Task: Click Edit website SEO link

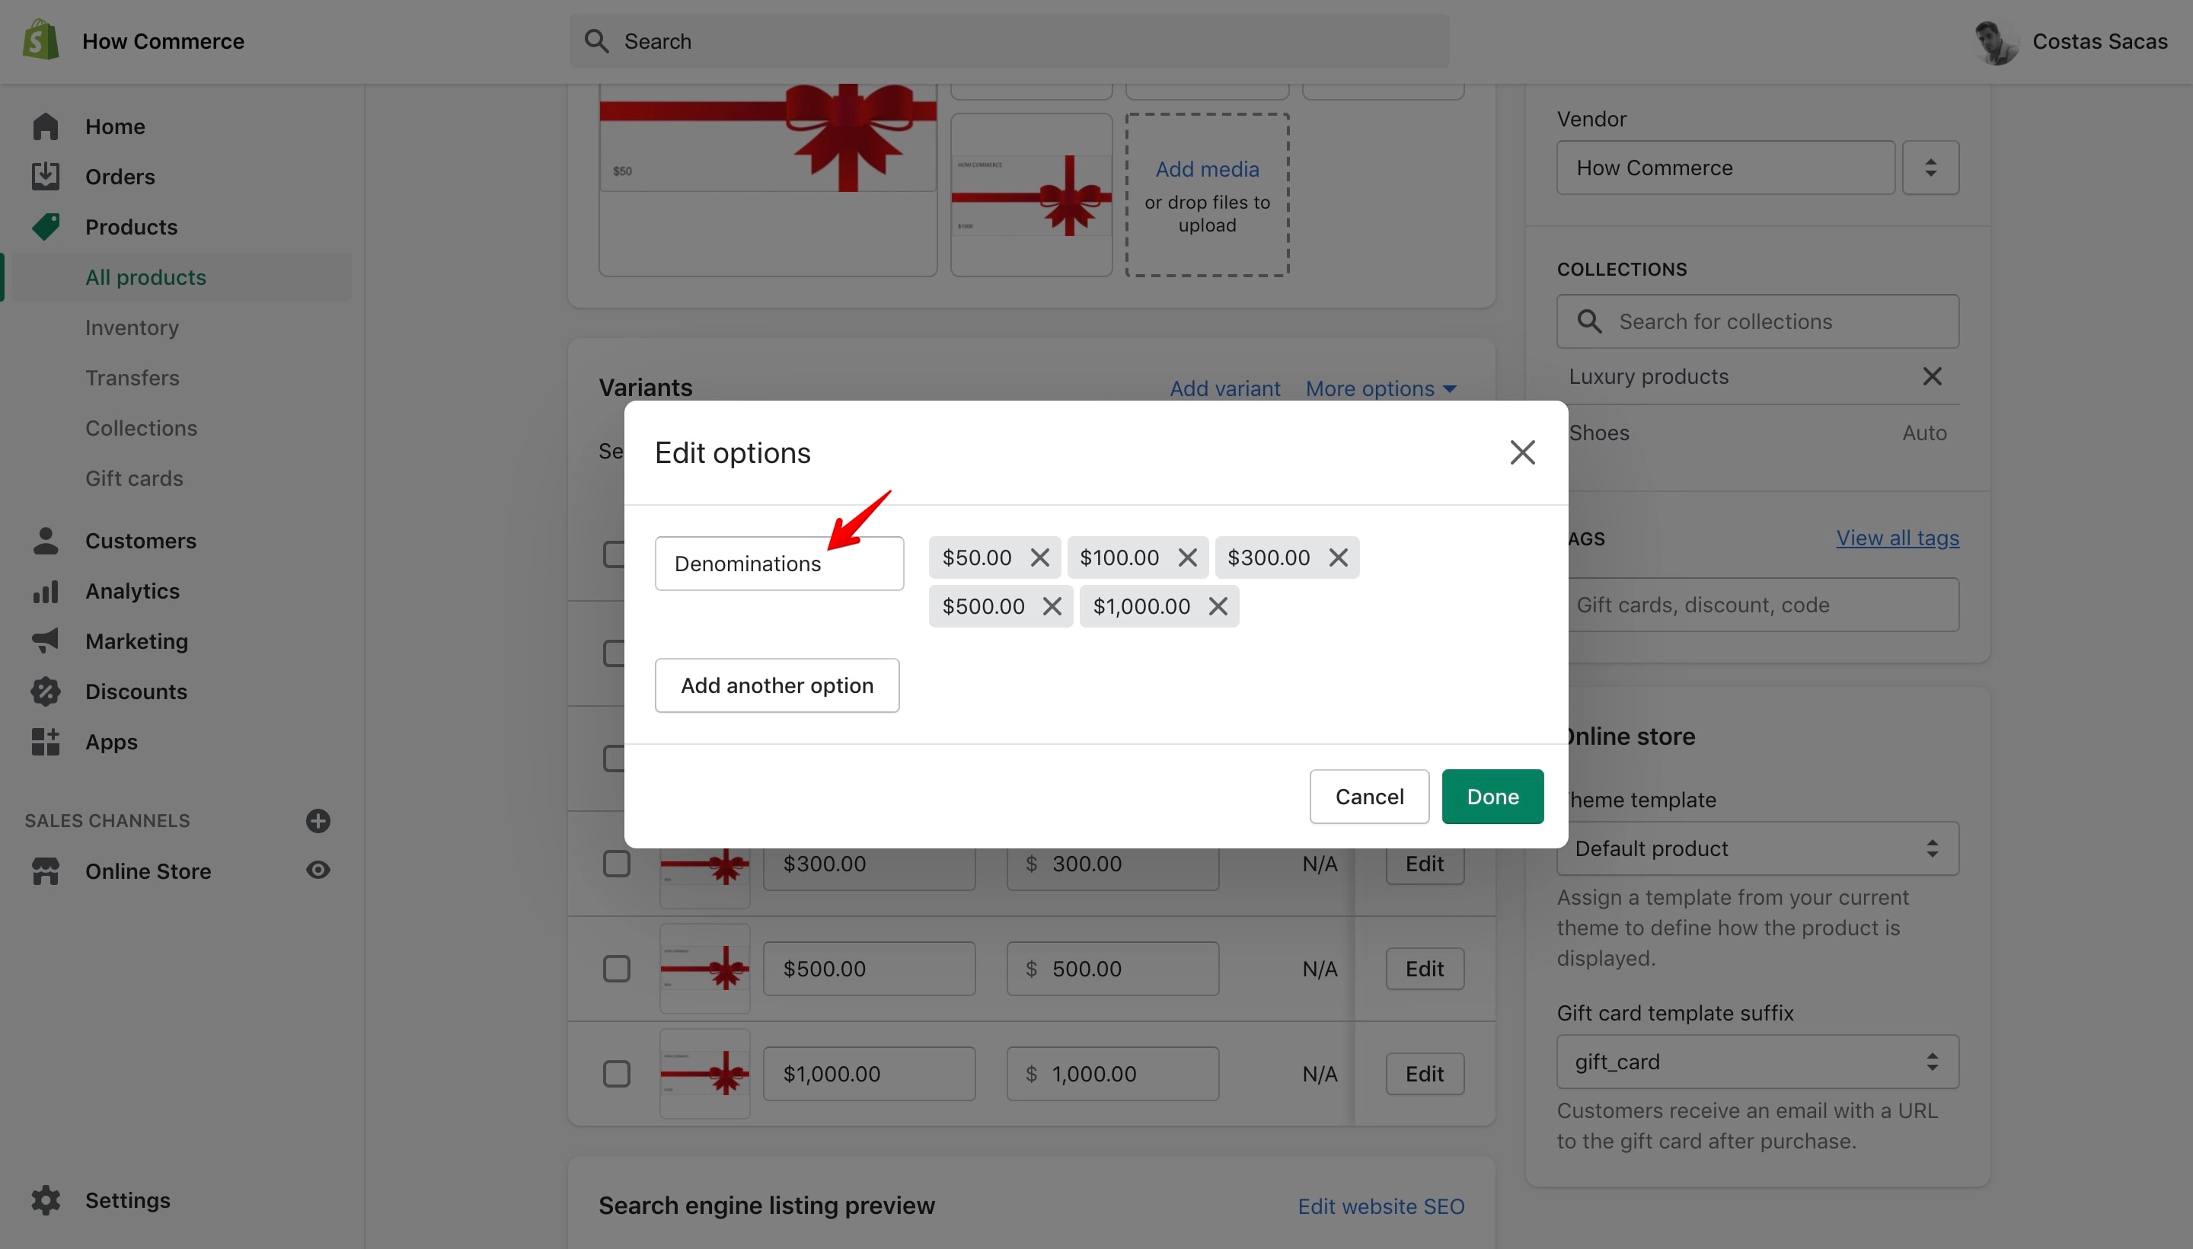Action: click(x=1381, y=1206)
